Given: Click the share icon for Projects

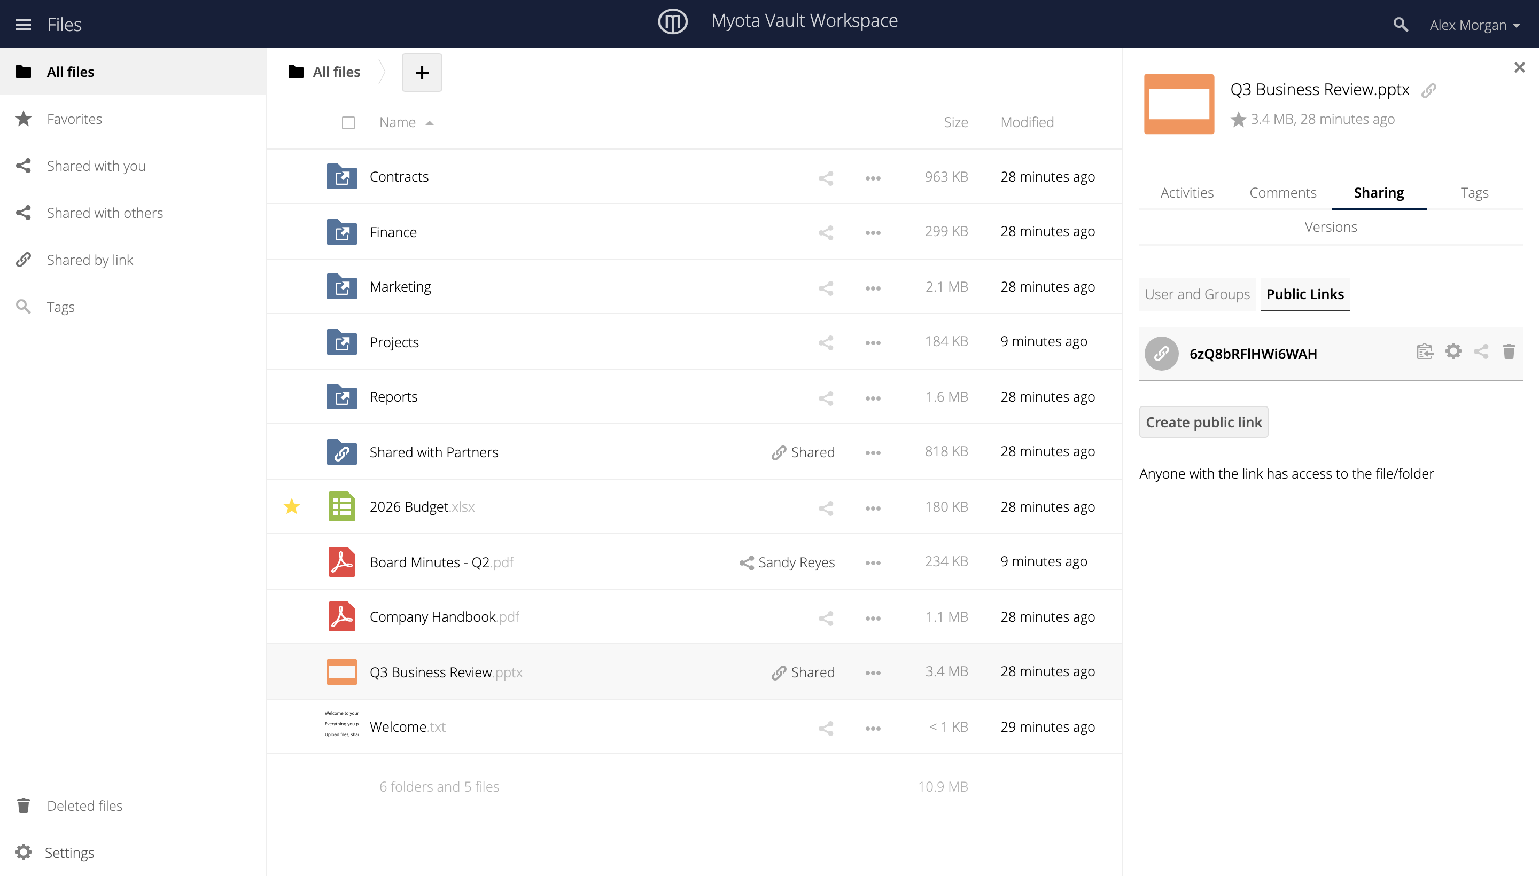Looking at the screenshot, I should [x=826, y=342].
